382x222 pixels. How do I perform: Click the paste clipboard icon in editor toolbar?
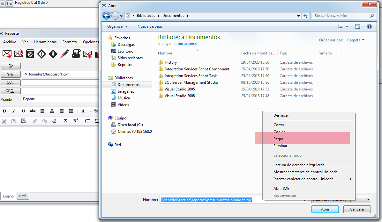click(23, 121)
